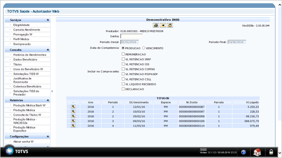
Task: Click the Periodo Final date field
Action: point(237,42)
